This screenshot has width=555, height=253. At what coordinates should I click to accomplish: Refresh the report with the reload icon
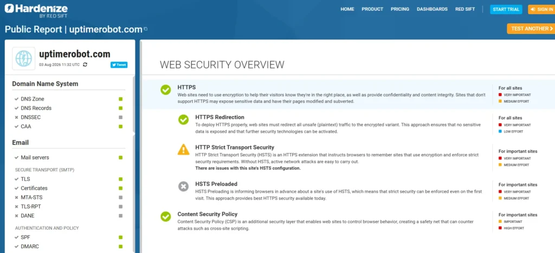85,64
